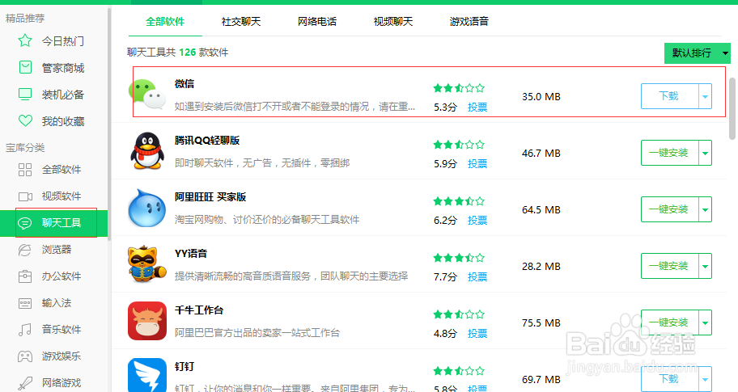This screenshot has height=392, width=738.
Task: Click the briefcase icon for 办公软件
Action: 25,276
